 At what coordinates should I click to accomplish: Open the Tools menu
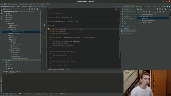34,4
